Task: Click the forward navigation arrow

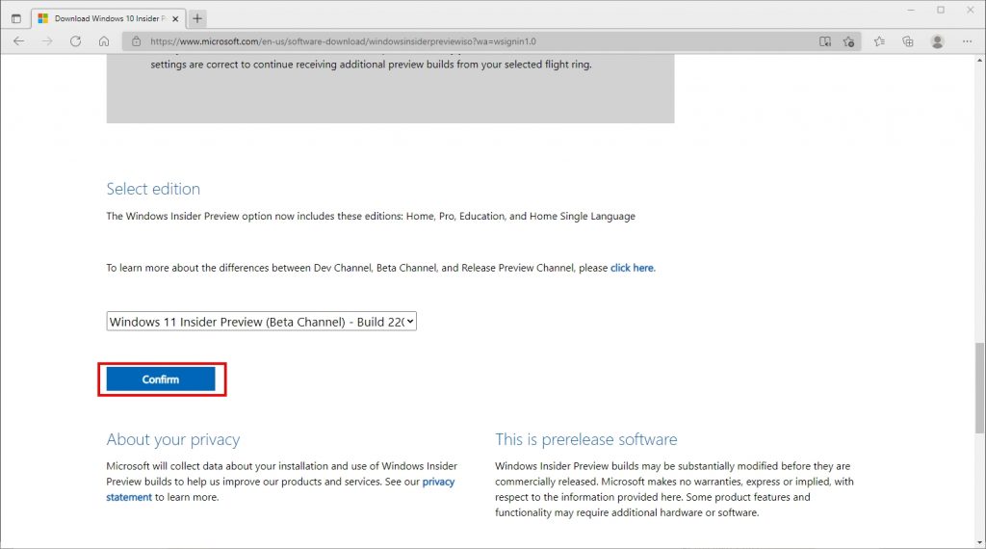Action: (47, 41)
